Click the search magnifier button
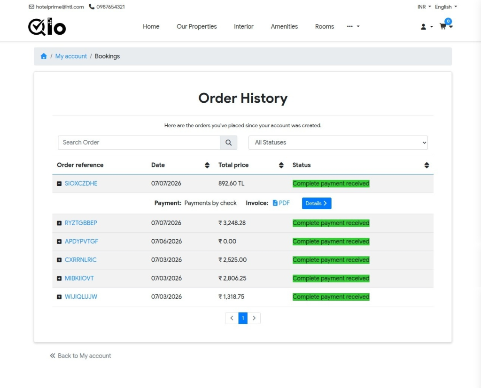 pos(229,143)
